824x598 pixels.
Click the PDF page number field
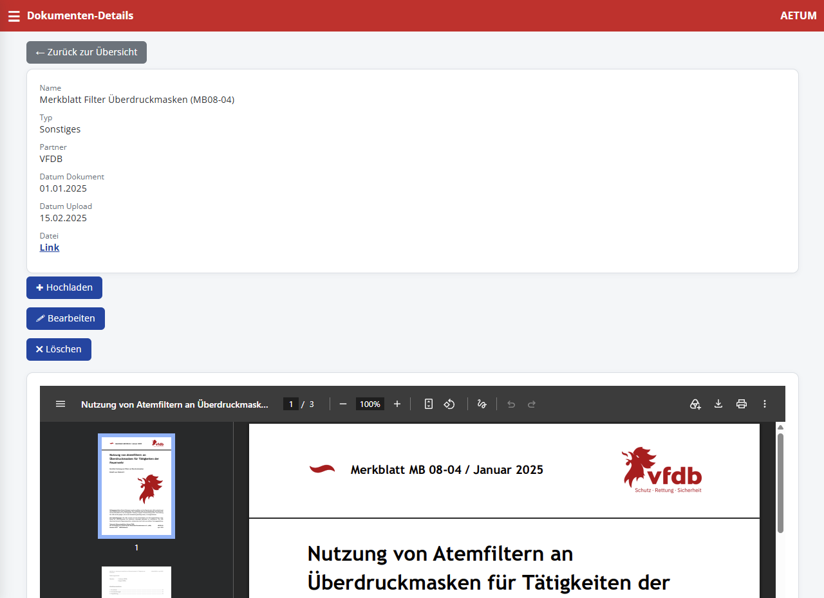point(291,404)
